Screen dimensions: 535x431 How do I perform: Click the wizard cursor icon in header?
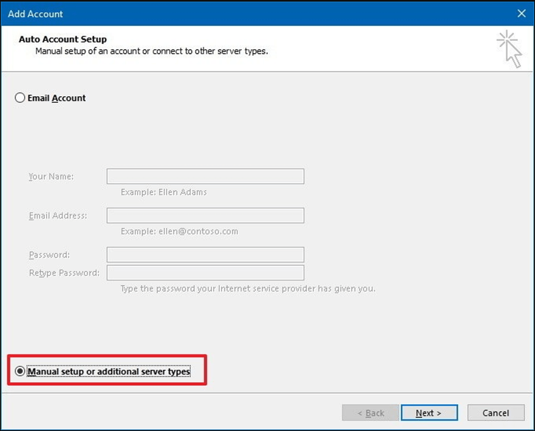[x=509, y=49]
